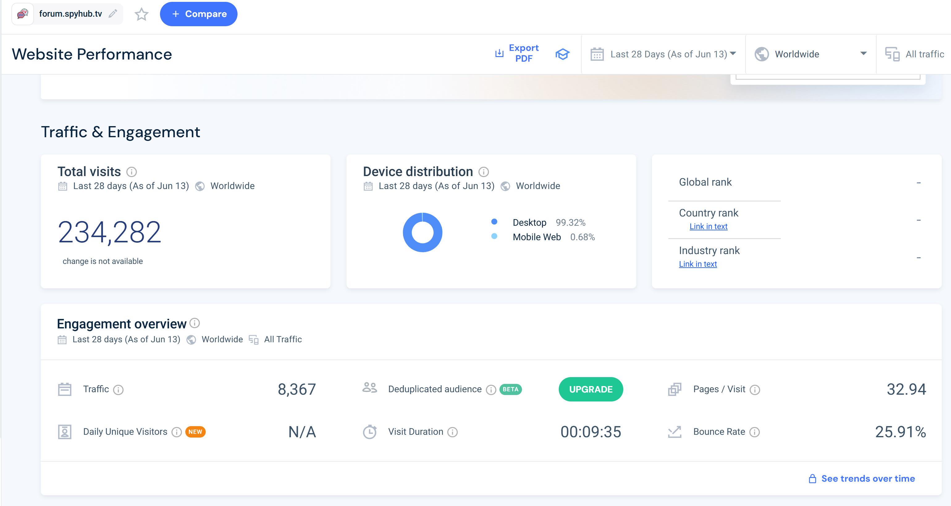The width and height of the screenshot is (951, 506).
Task: Click the info icon next to Total visits
Action: (x=132, y=172)
